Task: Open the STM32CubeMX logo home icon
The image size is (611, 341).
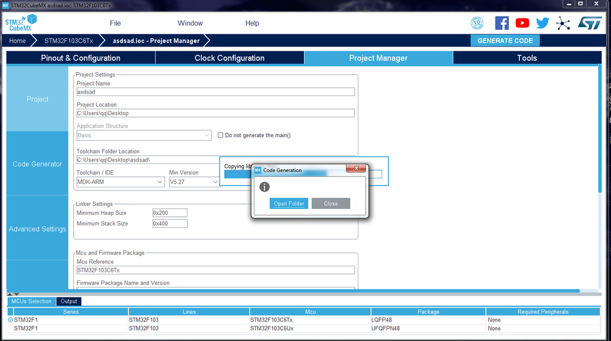Action: (21, 23)
